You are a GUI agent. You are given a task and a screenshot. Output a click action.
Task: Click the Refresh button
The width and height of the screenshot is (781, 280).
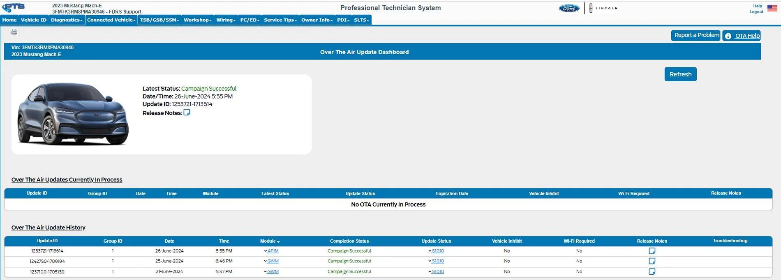[x=680, y=74]
